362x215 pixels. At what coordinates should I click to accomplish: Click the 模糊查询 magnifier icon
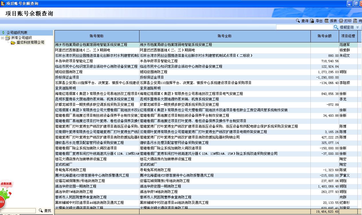pos(336,27)
